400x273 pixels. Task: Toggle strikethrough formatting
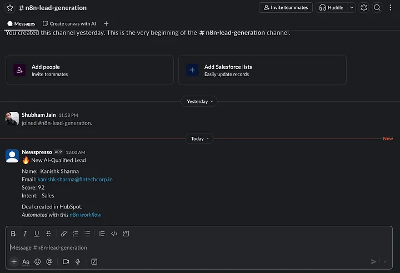tap(48, 234)
